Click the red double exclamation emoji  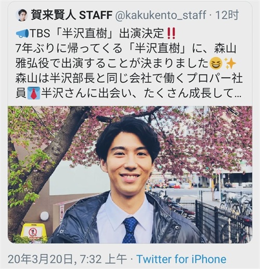(171, 34)
